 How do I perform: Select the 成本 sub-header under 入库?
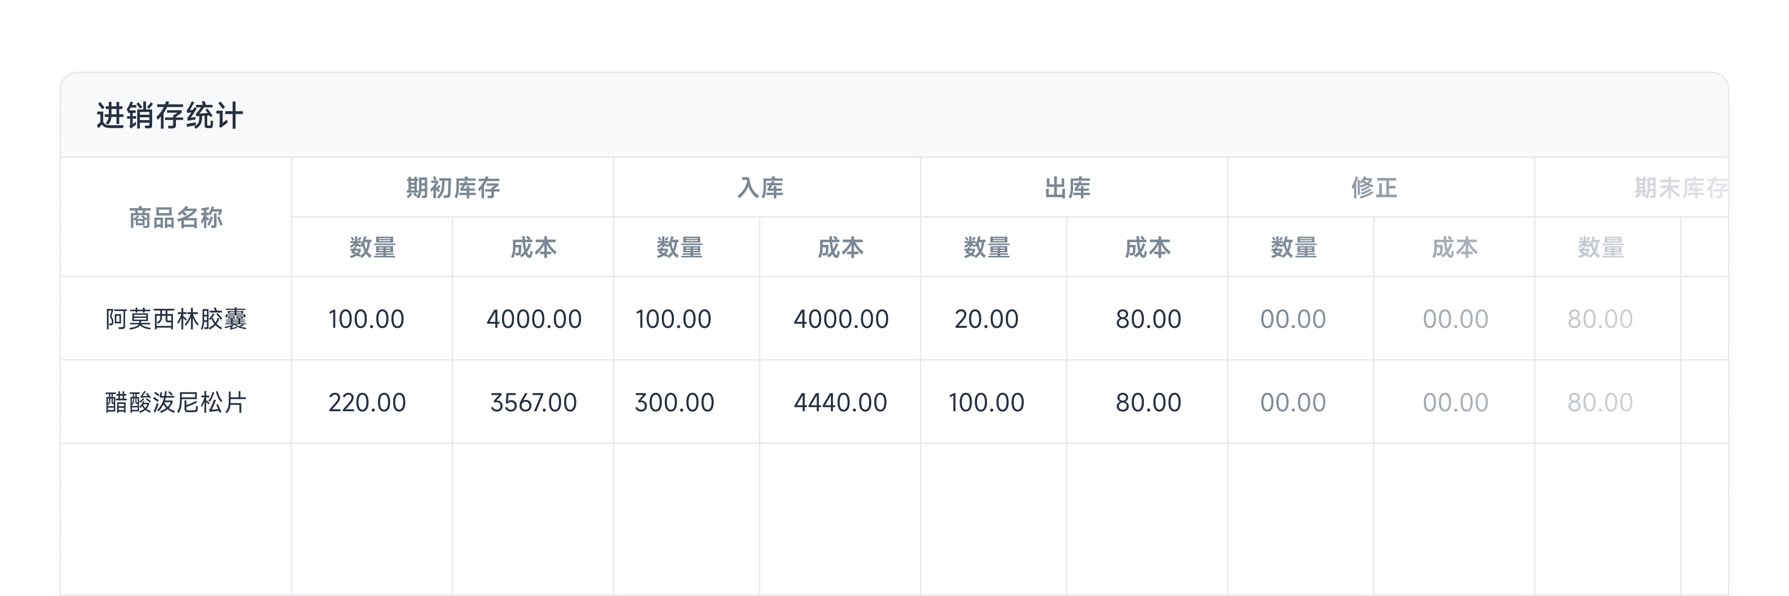[842, 247]
